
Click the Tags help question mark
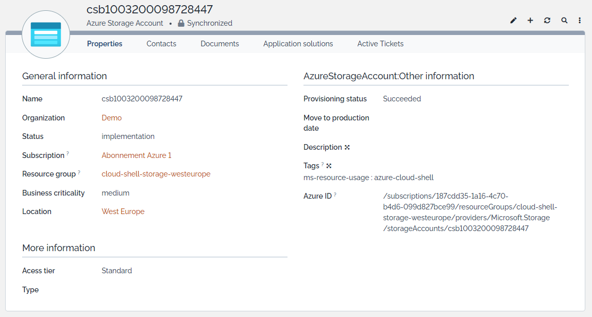click(x=323, y=164)
